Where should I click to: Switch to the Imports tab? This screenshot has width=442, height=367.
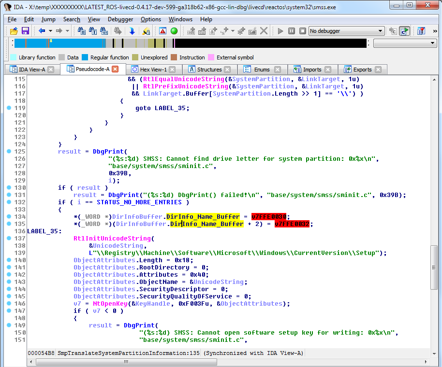(312, 70)
